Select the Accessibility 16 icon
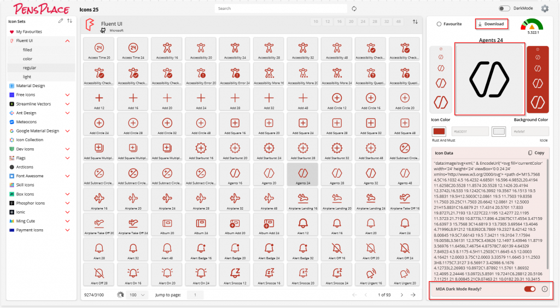Image resolution: width=560 pixels, height=308 pixels. (x=167, y=49)
